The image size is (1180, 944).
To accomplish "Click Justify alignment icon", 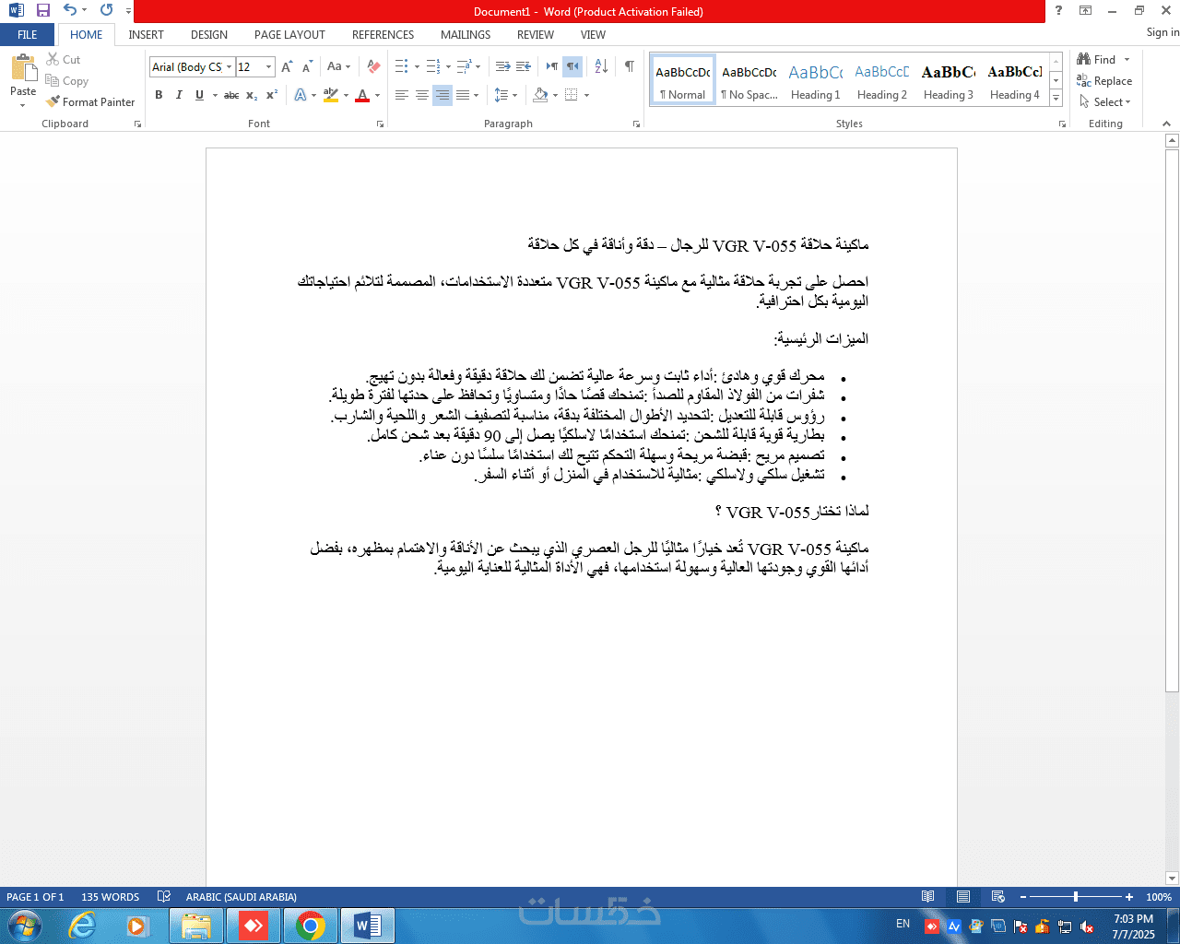I will pos(463,95).
